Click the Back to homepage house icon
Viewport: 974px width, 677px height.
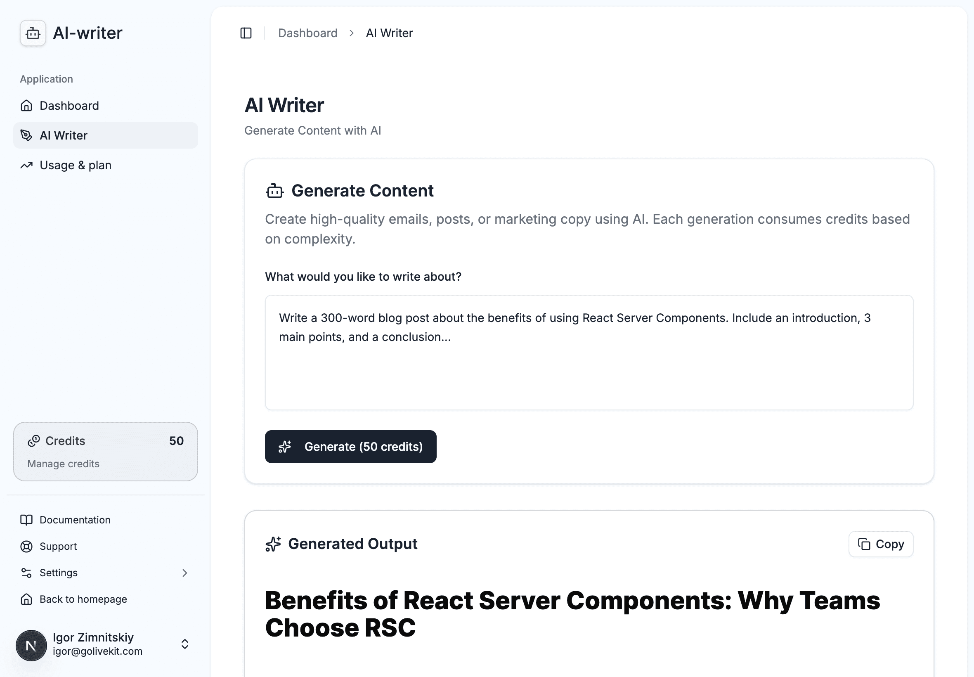[x=26, y=599]
